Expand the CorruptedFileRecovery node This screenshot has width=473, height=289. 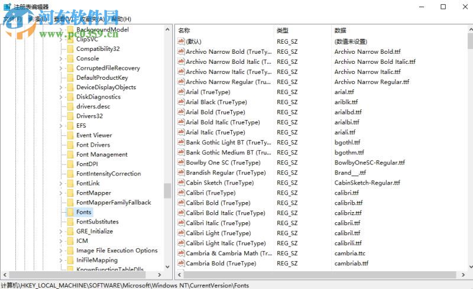pos(61,68)
